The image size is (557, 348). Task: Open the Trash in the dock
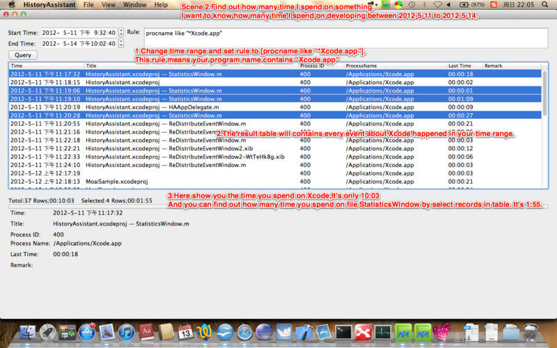(531, 333)
